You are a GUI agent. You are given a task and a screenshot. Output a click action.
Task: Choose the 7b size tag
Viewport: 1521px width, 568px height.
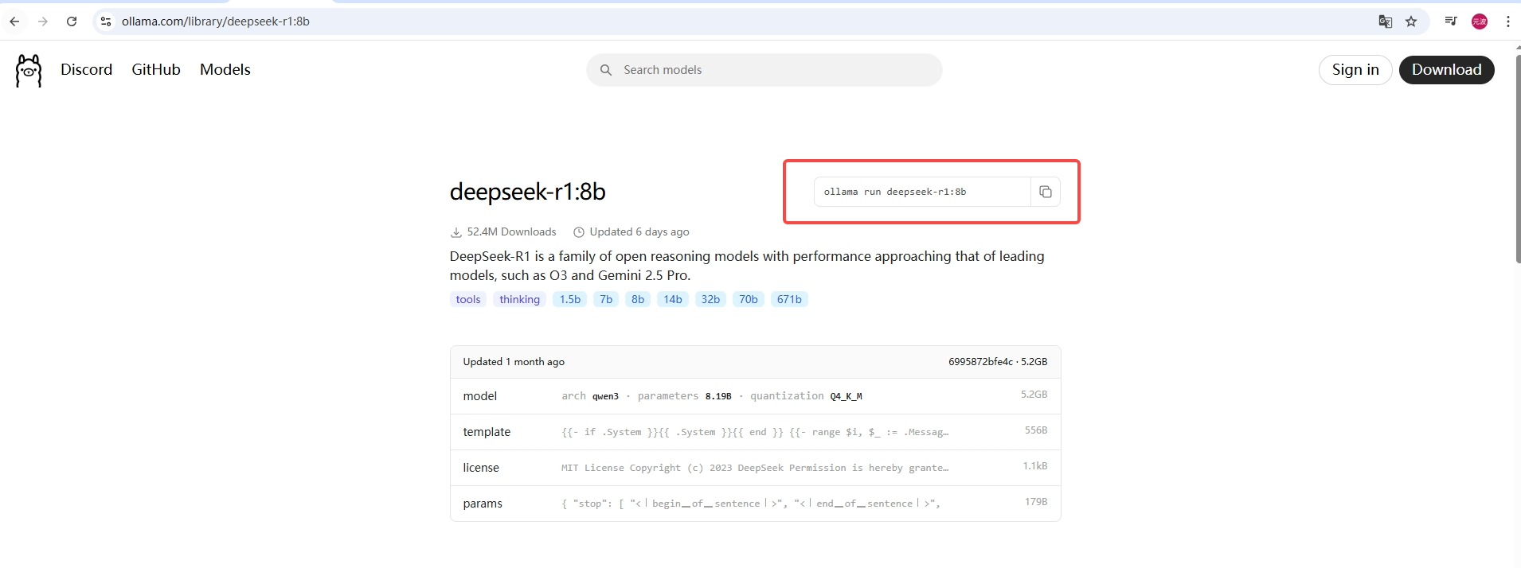coord(606,299)
